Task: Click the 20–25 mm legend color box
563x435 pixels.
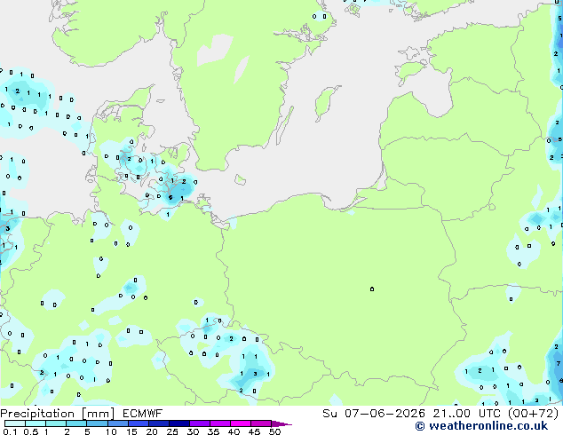Action: [x=158, y=423]
